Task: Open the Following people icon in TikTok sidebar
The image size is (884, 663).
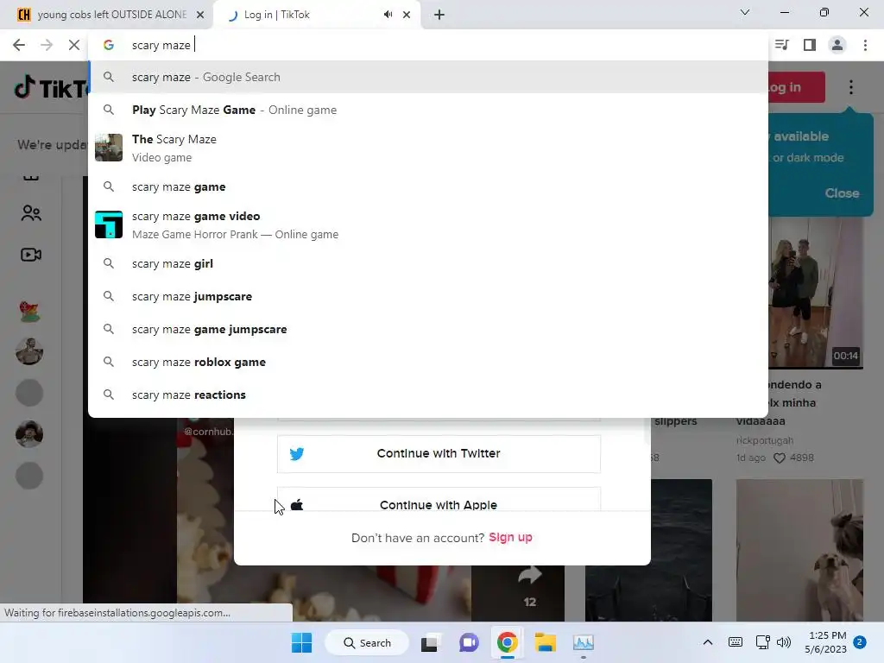Action: coord(31,213)
